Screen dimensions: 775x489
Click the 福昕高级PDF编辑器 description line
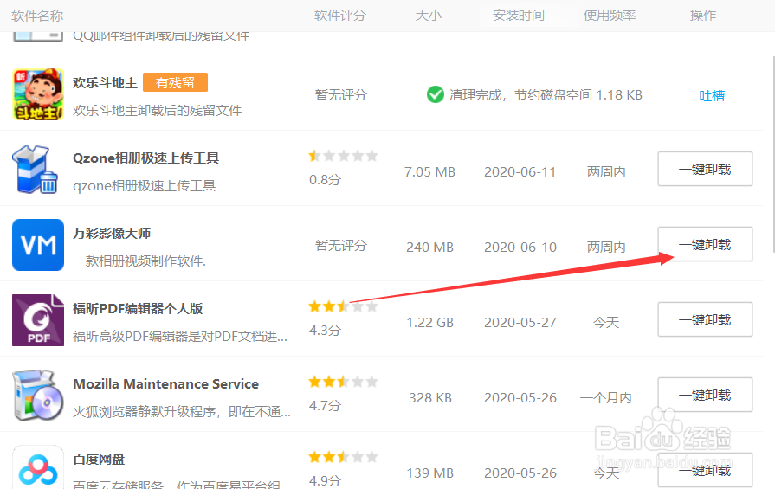point(180,337)
